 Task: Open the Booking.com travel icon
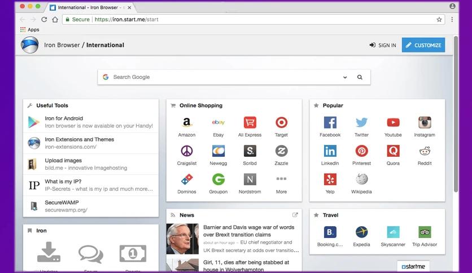(x=330, y=232)
